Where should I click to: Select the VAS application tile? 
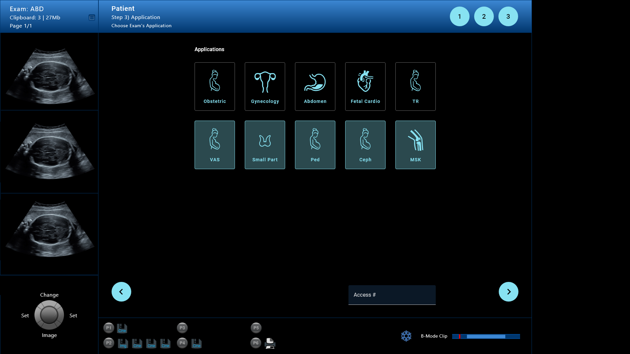click(215, 145)
